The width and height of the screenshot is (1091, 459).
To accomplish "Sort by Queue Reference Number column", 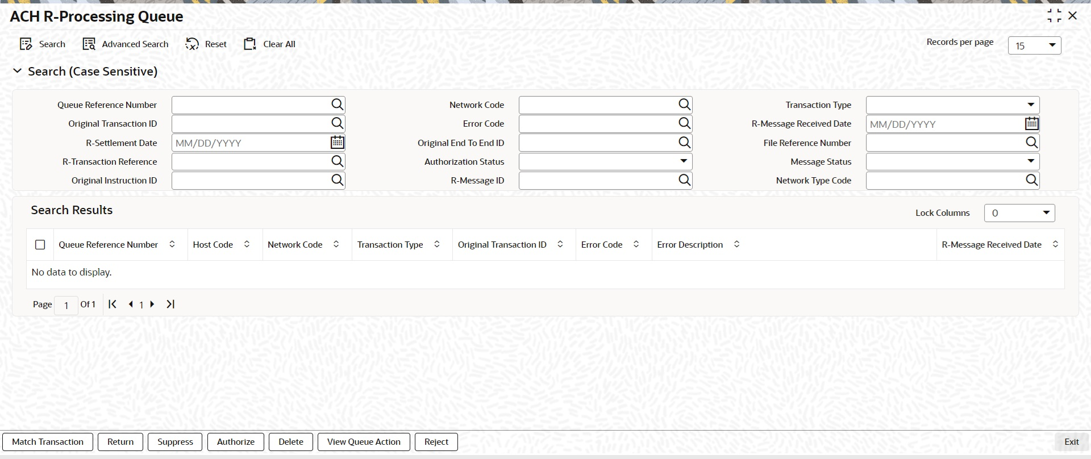I will pyautogui.click(x=172, y=244).
